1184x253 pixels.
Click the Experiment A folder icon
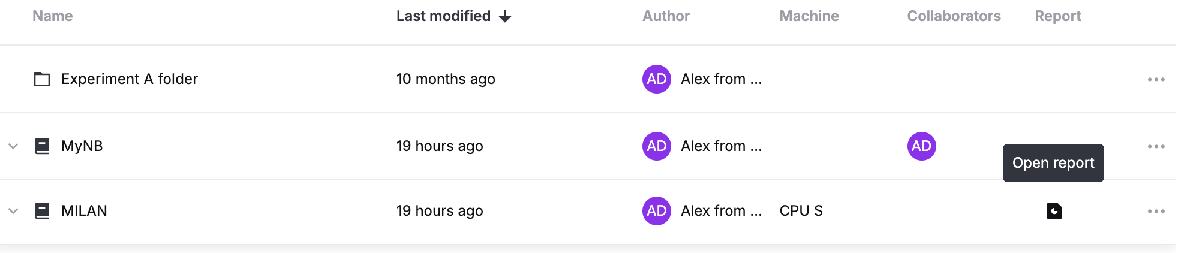(42, 79)
